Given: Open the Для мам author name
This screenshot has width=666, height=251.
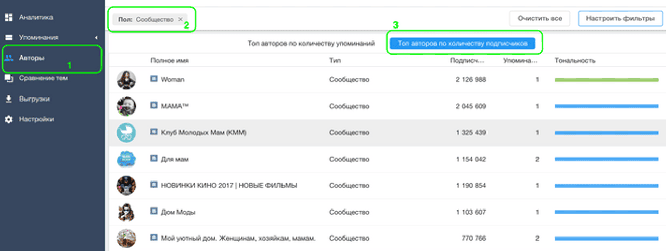Looking at the screenshot, I should point(175,159).
